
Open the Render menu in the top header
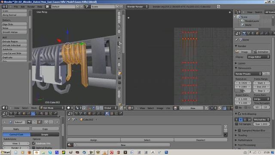pos(31,7)
